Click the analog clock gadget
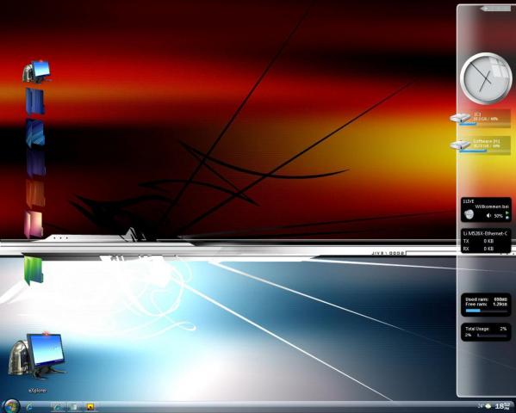 [486, 78]
